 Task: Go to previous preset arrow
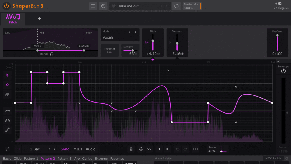(x=161, y=6)
